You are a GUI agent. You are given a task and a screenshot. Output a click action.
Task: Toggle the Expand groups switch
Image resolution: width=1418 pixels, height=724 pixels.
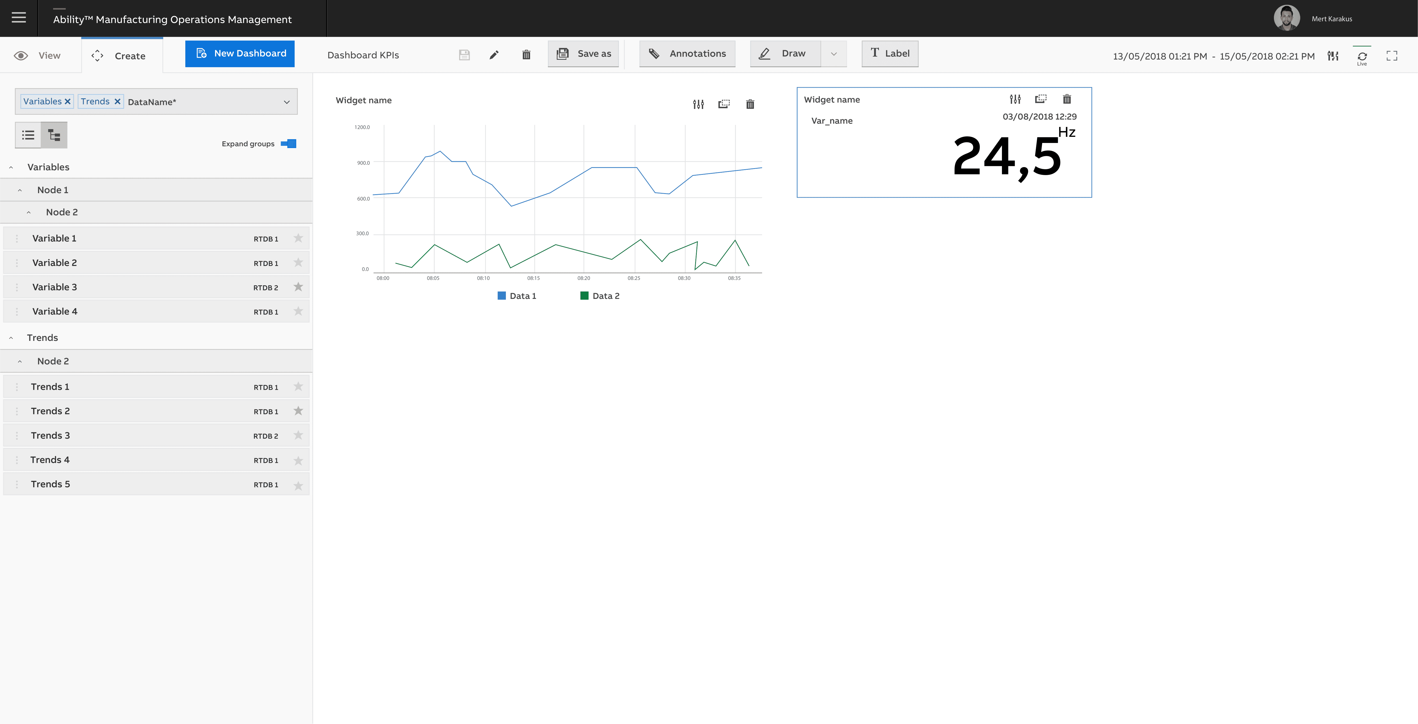288,143
